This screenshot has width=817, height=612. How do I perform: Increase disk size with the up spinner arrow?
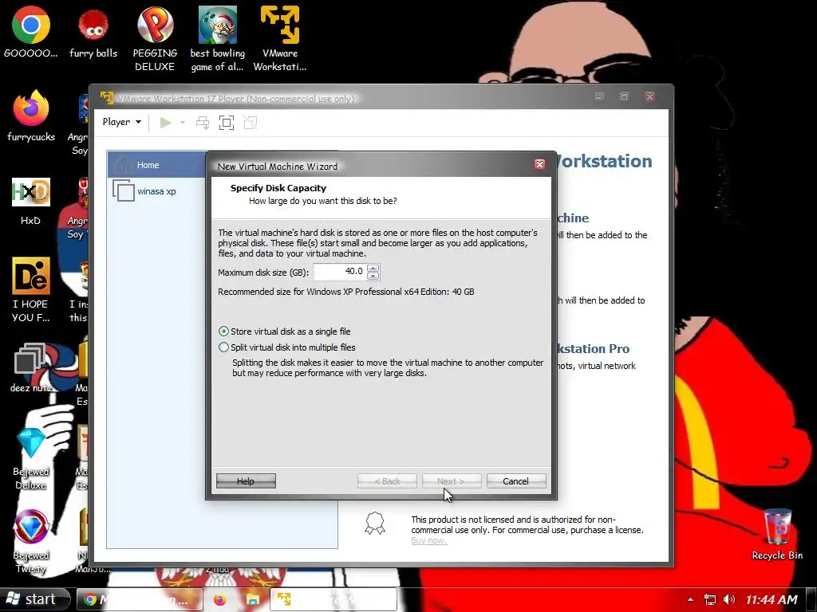pyautogui.click(x=373, y=268)
